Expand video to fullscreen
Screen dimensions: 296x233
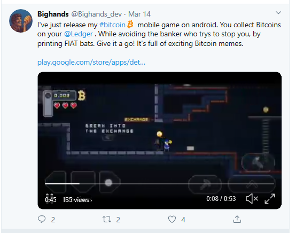pyautogui.click(x=270, y=199)
